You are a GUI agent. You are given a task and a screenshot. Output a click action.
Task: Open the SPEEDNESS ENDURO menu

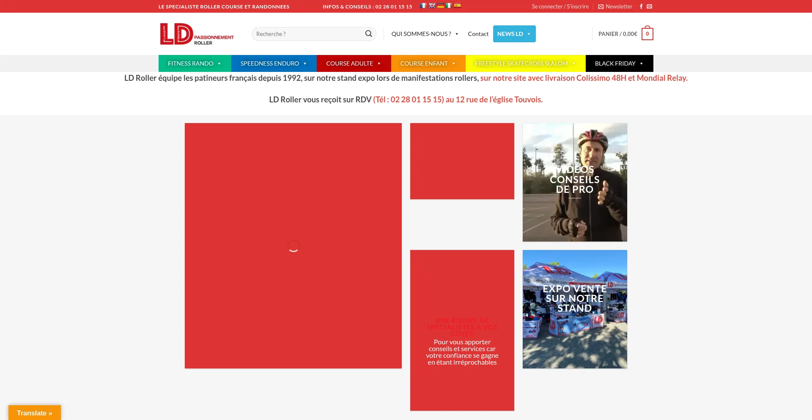click(x=274, y=63)
